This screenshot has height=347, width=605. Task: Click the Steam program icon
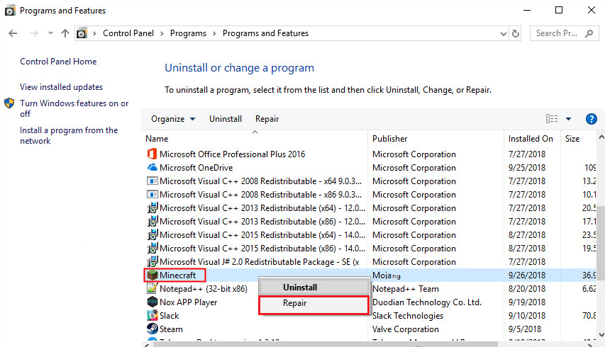(x=152, y=329)
